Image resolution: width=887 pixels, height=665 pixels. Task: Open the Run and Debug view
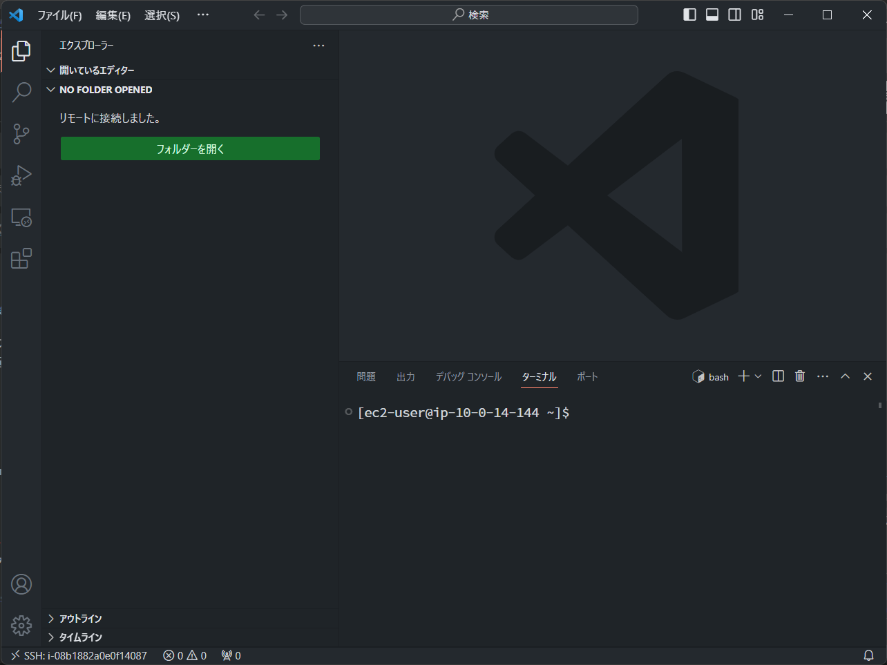coord(21,175)
